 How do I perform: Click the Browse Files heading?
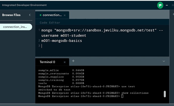[11, 15]
